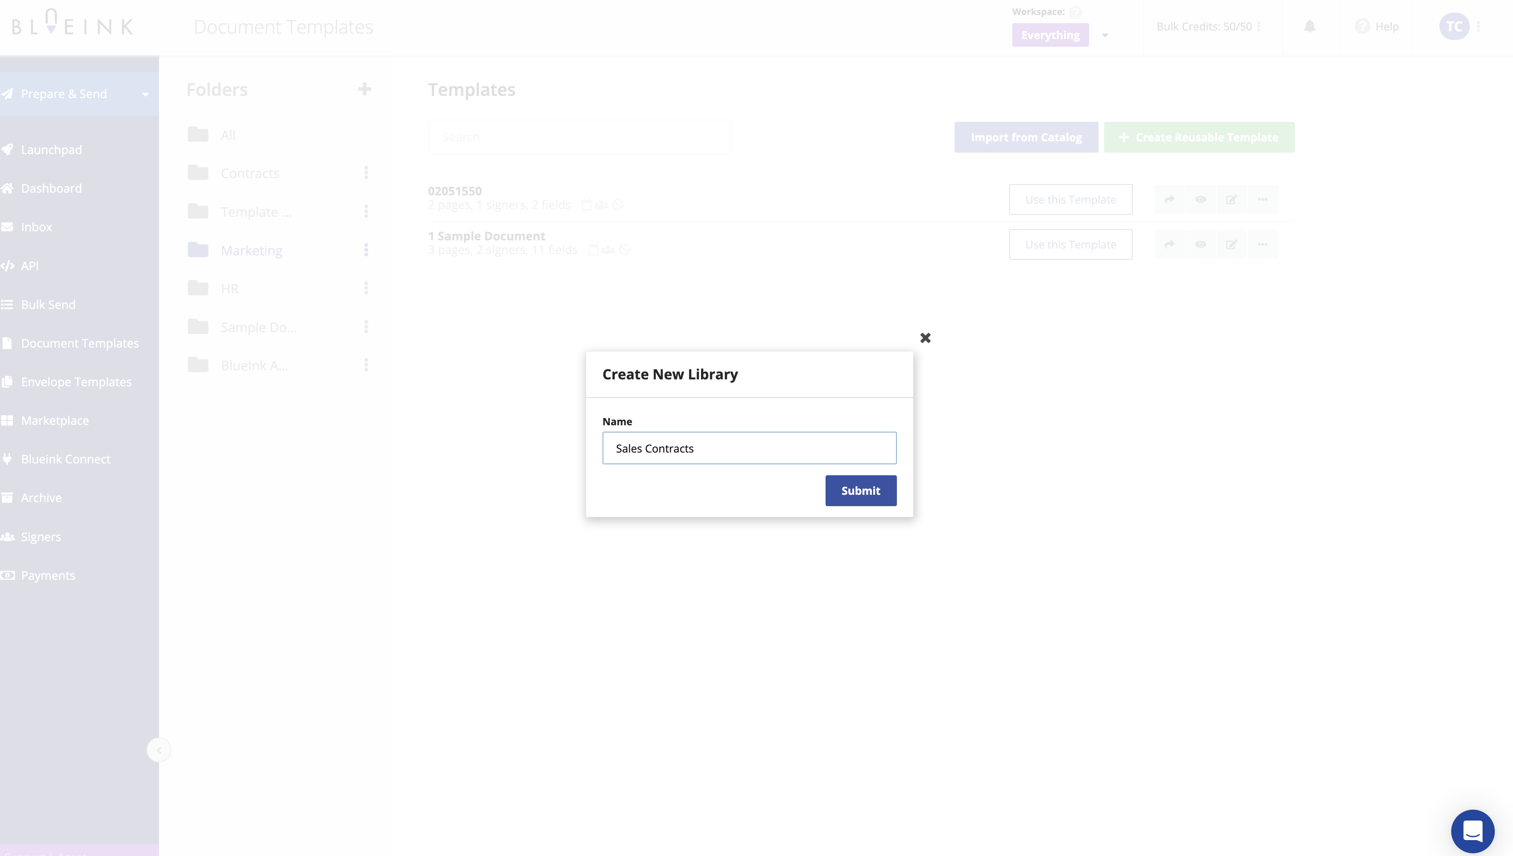1513x856 pixels.
Task: Edit the 1 Sample Document template
Action: coord(1231,244)
